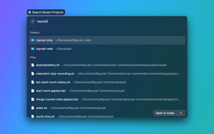214x134 pixels.
Task: Select the airpodsbattery.sh file name
Action: [48, 65]
